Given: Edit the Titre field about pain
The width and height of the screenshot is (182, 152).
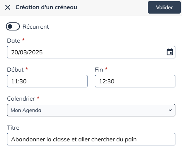Looking at the screenshot, I should pyautogui.click(x=91, y=139).
